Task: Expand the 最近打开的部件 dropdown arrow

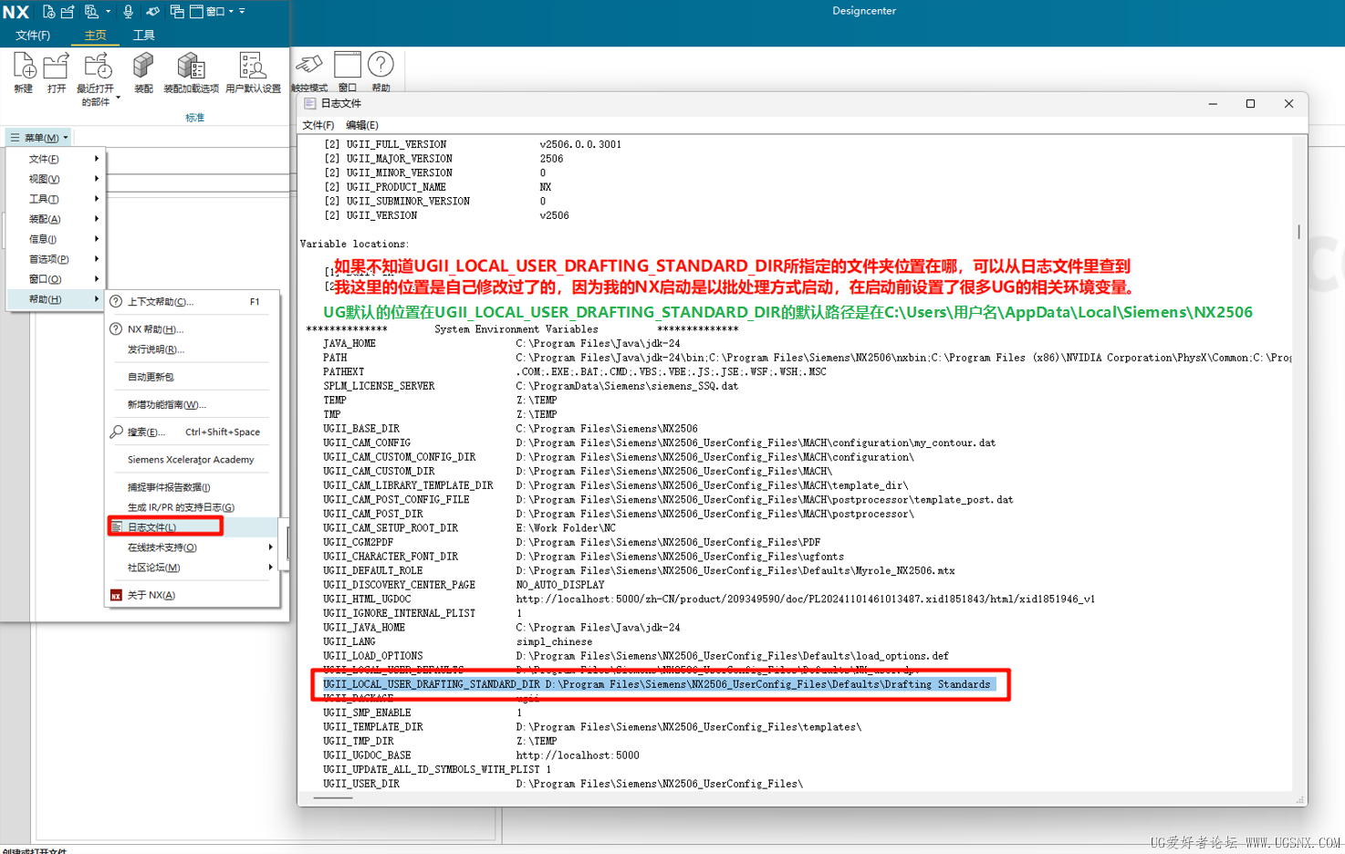Action: pyautogui.click(x=118, y=97)
